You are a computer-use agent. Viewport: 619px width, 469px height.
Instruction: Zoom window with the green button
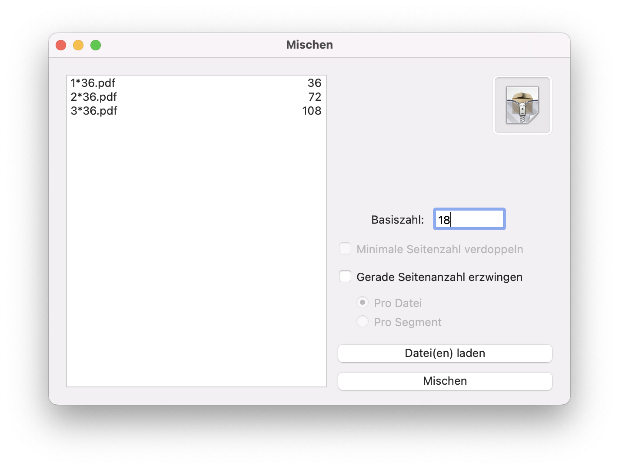[x=96, y=45]
